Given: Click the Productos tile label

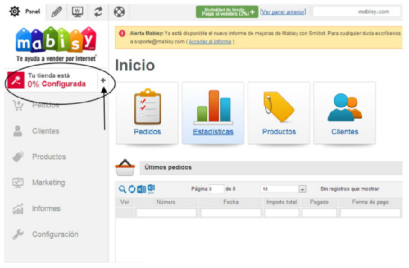Looking at the screenshot, I should pos(279,132).
